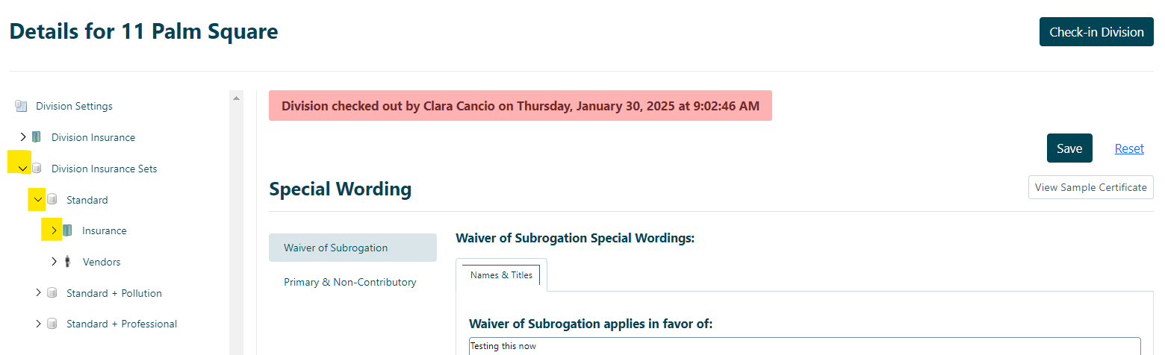Click the Division Insurance book icon

tap(37, 137)
